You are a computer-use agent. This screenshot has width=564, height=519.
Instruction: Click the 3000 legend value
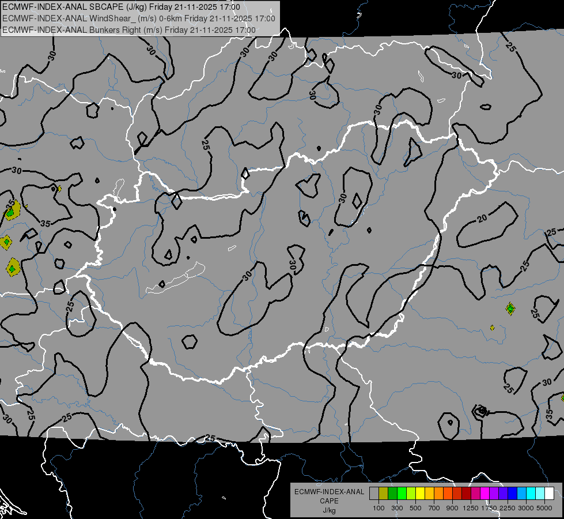pyautogui.click(x=526, y=508)
